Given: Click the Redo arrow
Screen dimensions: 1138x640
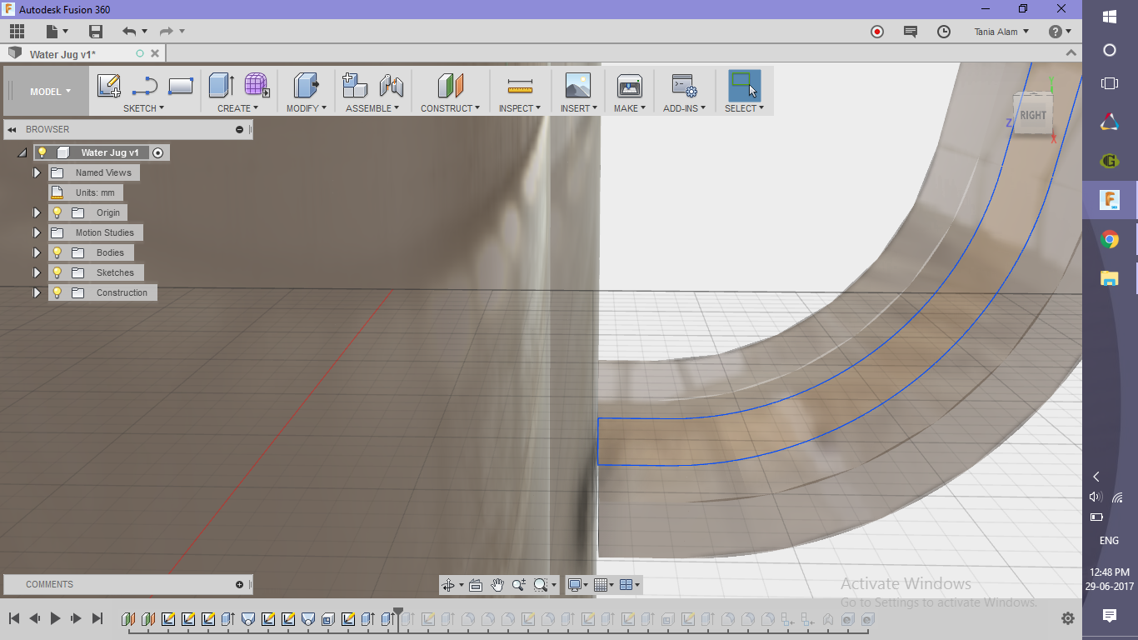Looking at the screenshot, I should click(x=166, y=32).
